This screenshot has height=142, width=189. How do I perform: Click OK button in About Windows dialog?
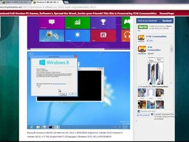click(x=72, y=93)
